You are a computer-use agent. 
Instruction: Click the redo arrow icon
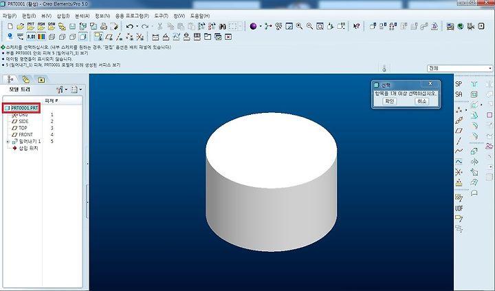pyautogui.click(x=144, y=27)
